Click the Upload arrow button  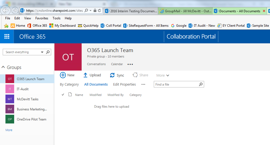[92, 75]
